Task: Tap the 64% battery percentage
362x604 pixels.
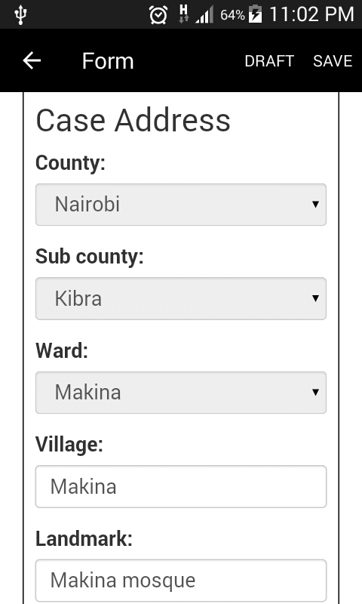Action: pyautogui.click(x=232, y=15)
